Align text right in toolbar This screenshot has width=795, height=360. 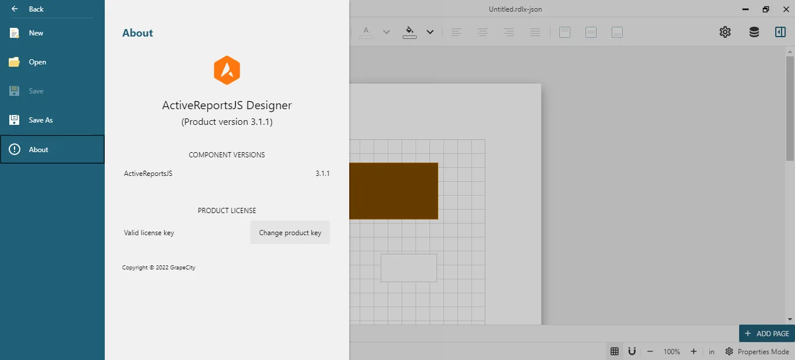click(x=509, y=32)
